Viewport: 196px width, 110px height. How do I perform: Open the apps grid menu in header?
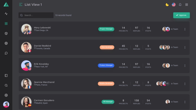pyautogui.click(x=186, y=5)
